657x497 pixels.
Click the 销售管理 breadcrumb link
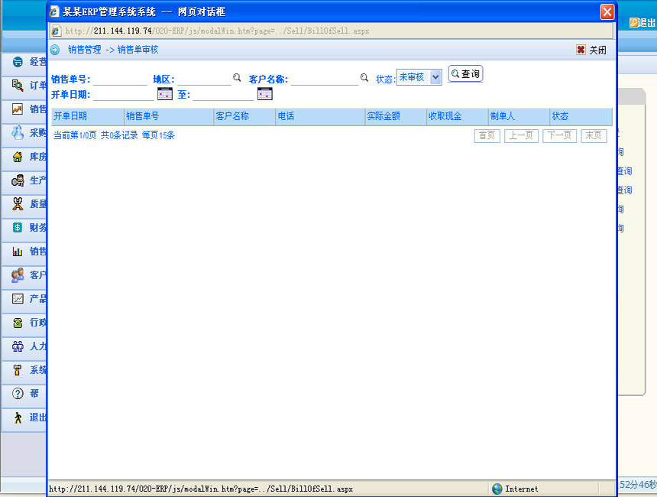click(84, 50)
